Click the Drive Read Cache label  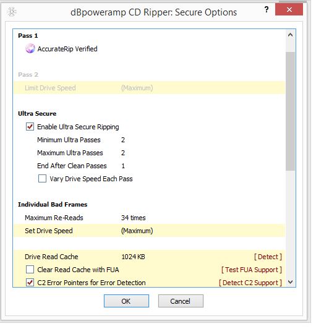tap(51, 257)
